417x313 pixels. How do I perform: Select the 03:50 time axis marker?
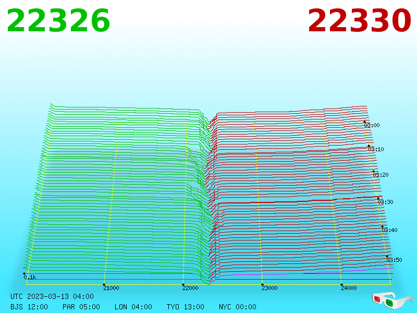[x=395, y=259]
